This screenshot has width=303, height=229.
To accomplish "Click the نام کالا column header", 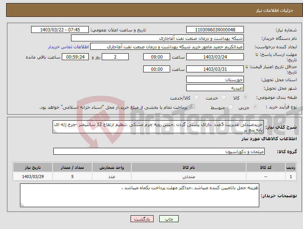I will pyautogui.click(x=189, y=167).
